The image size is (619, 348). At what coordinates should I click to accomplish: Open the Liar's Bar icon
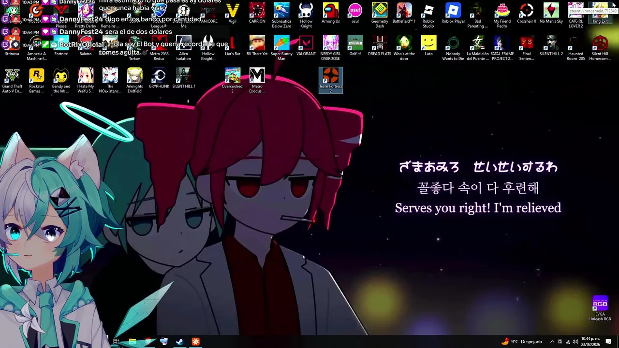[x=233, y=46]
